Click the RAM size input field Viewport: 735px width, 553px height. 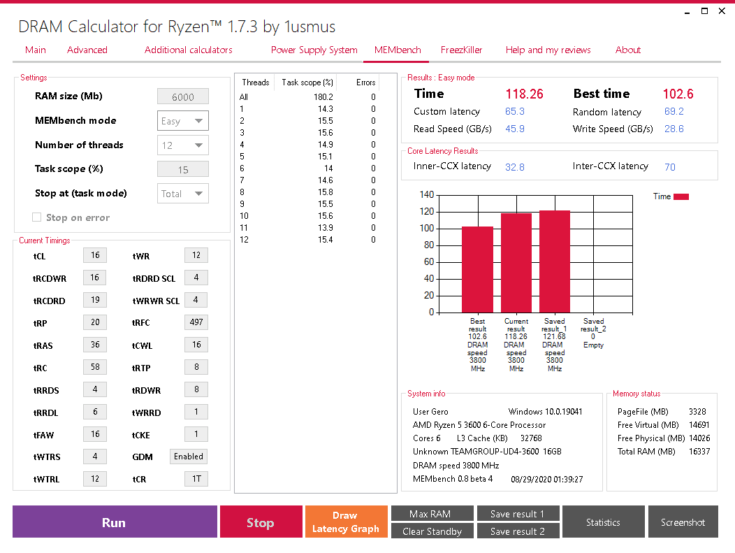coord(183,96)
